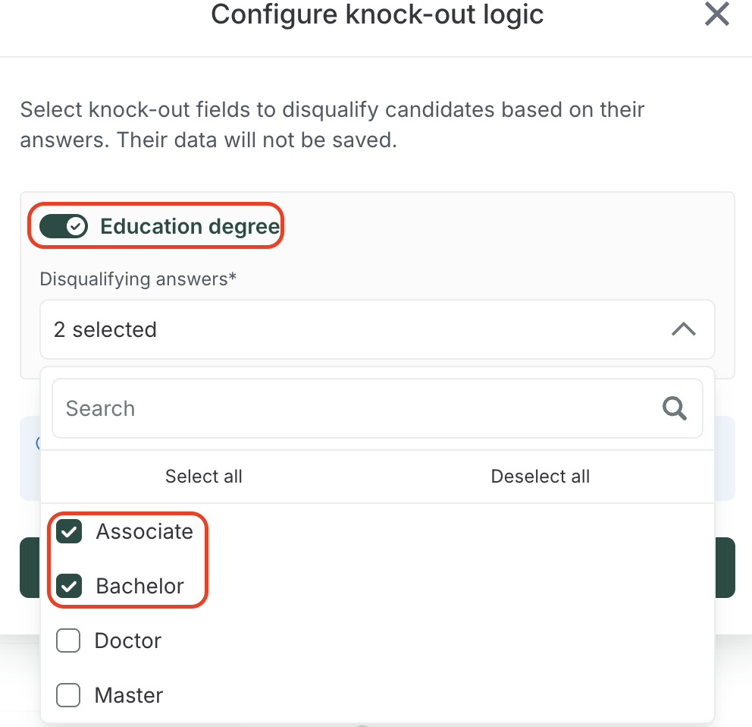Select the Associate option label
Viewport: 752px width, 727px height.
pos(144,532)
